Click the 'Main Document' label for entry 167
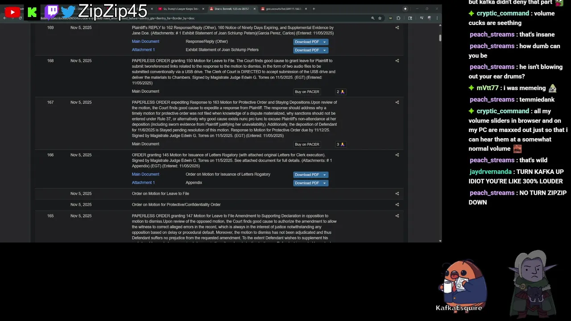 pos(145,144)
